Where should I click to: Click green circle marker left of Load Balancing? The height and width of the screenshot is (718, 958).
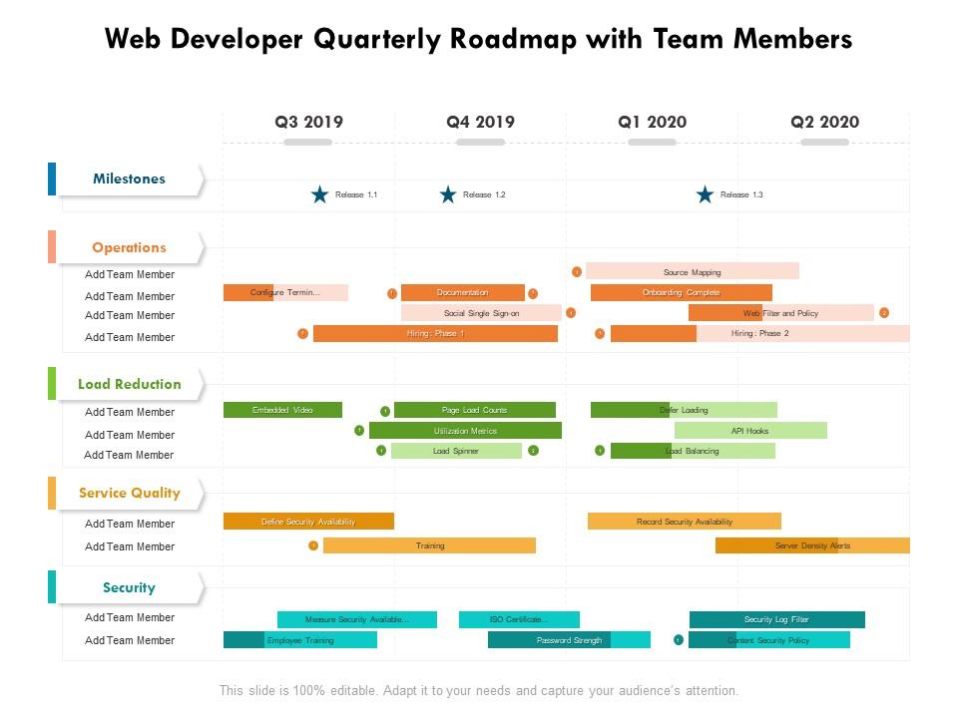click(600, 451)
